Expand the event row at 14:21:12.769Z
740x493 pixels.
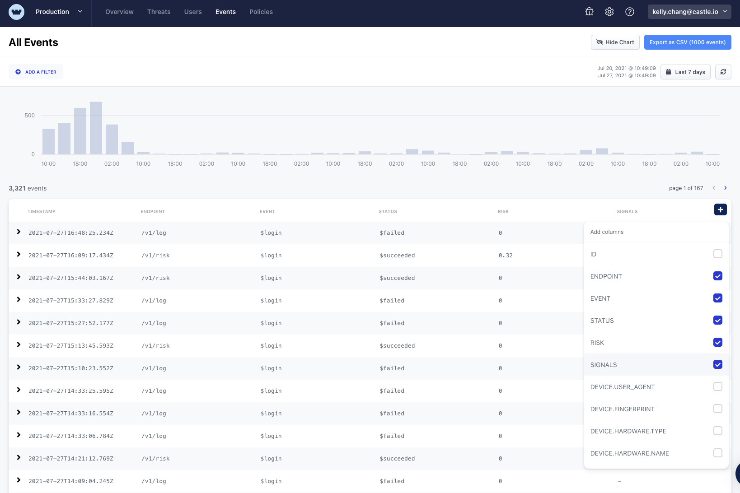[19, 457]
